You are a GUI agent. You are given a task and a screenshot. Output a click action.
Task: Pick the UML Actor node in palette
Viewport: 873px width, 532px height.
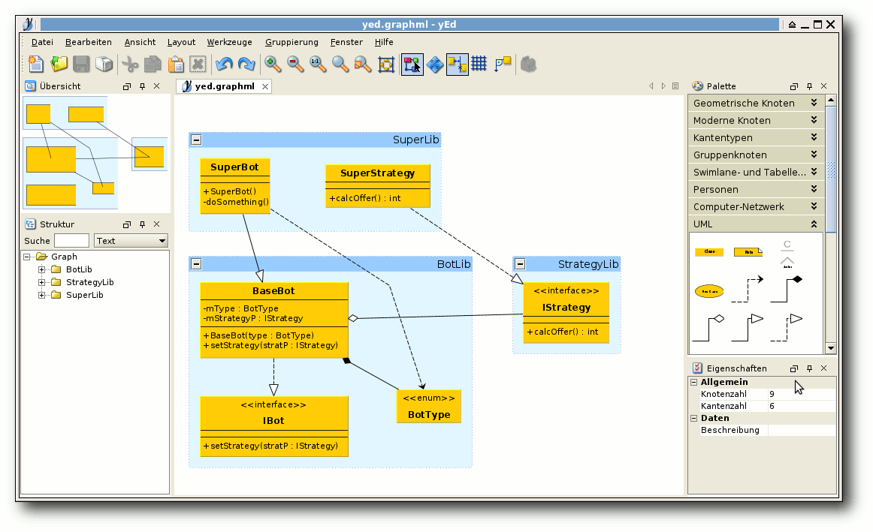coord(787,254)
